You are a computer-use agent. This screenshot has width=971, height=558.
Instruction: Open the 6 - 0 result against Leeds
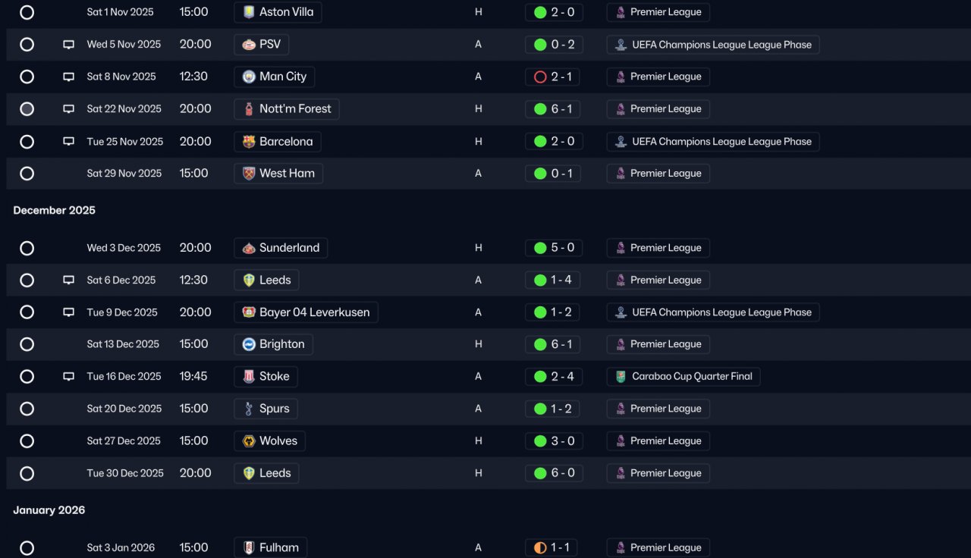554,473
